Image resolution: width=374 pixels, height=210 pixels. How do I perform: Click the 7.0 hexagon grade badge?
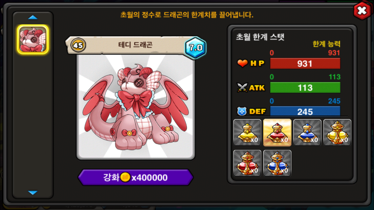pos(196,48)
